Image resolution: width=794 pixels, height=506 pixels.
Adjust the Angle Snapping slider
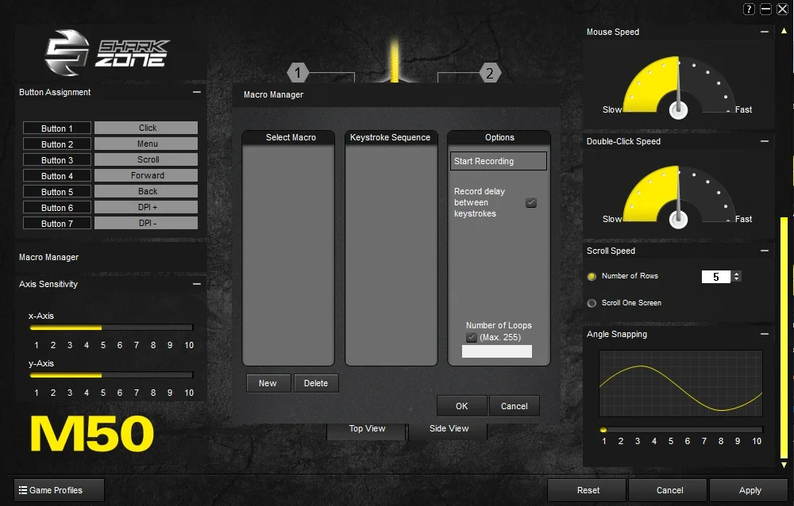coord(681,430)
